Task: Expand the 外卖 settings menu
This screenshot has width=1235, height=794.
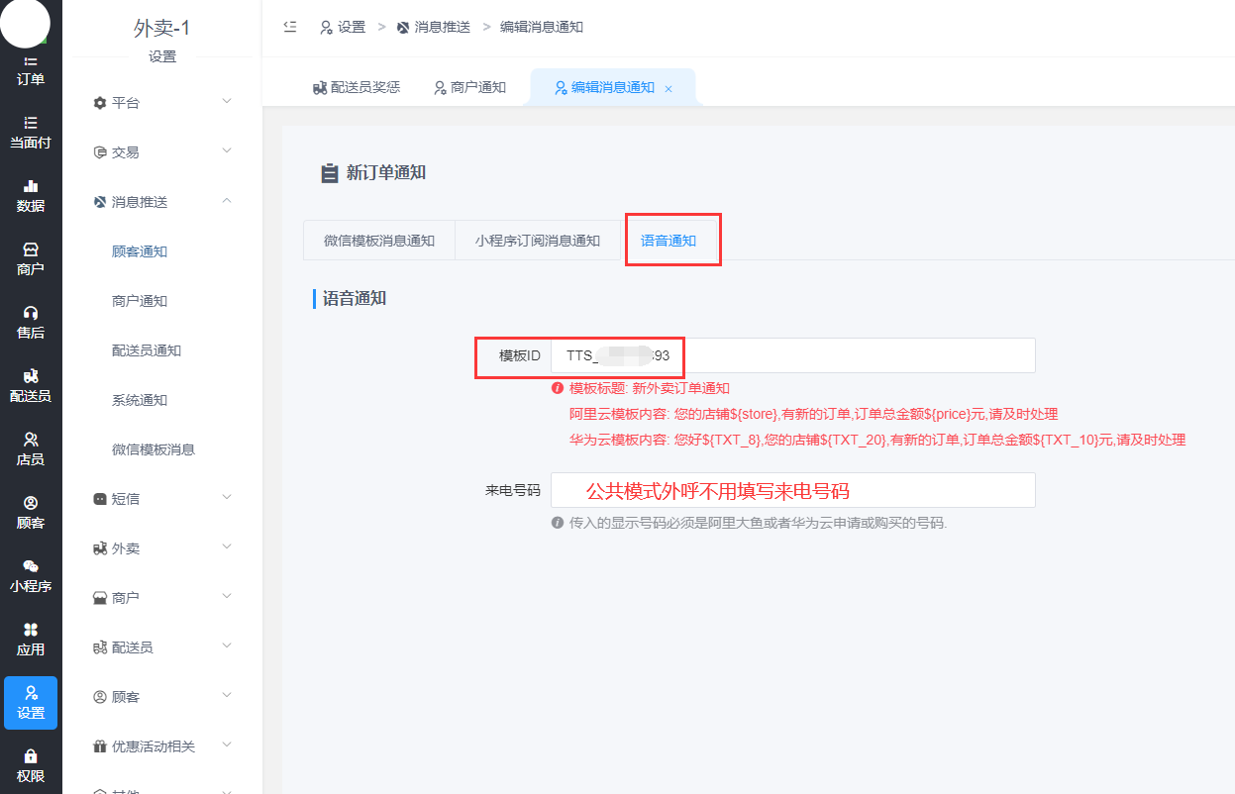Action: (162, 548)
